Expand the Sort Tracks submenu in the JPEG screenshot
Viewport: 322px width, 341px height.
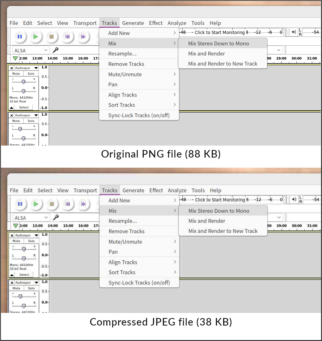pyautogui.click(x=139, y=272)
